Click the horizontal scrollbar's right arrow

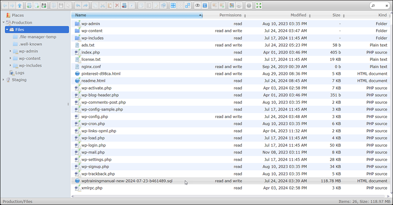[389, 196]
